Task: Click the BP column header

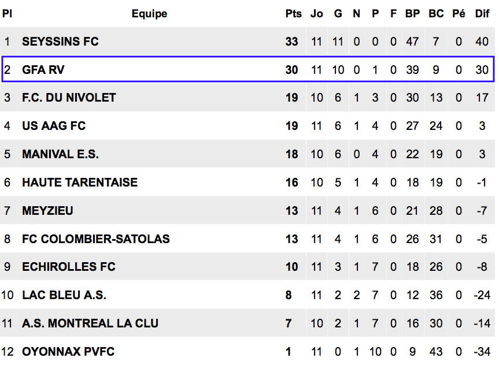Action: [x=412, y=14]
